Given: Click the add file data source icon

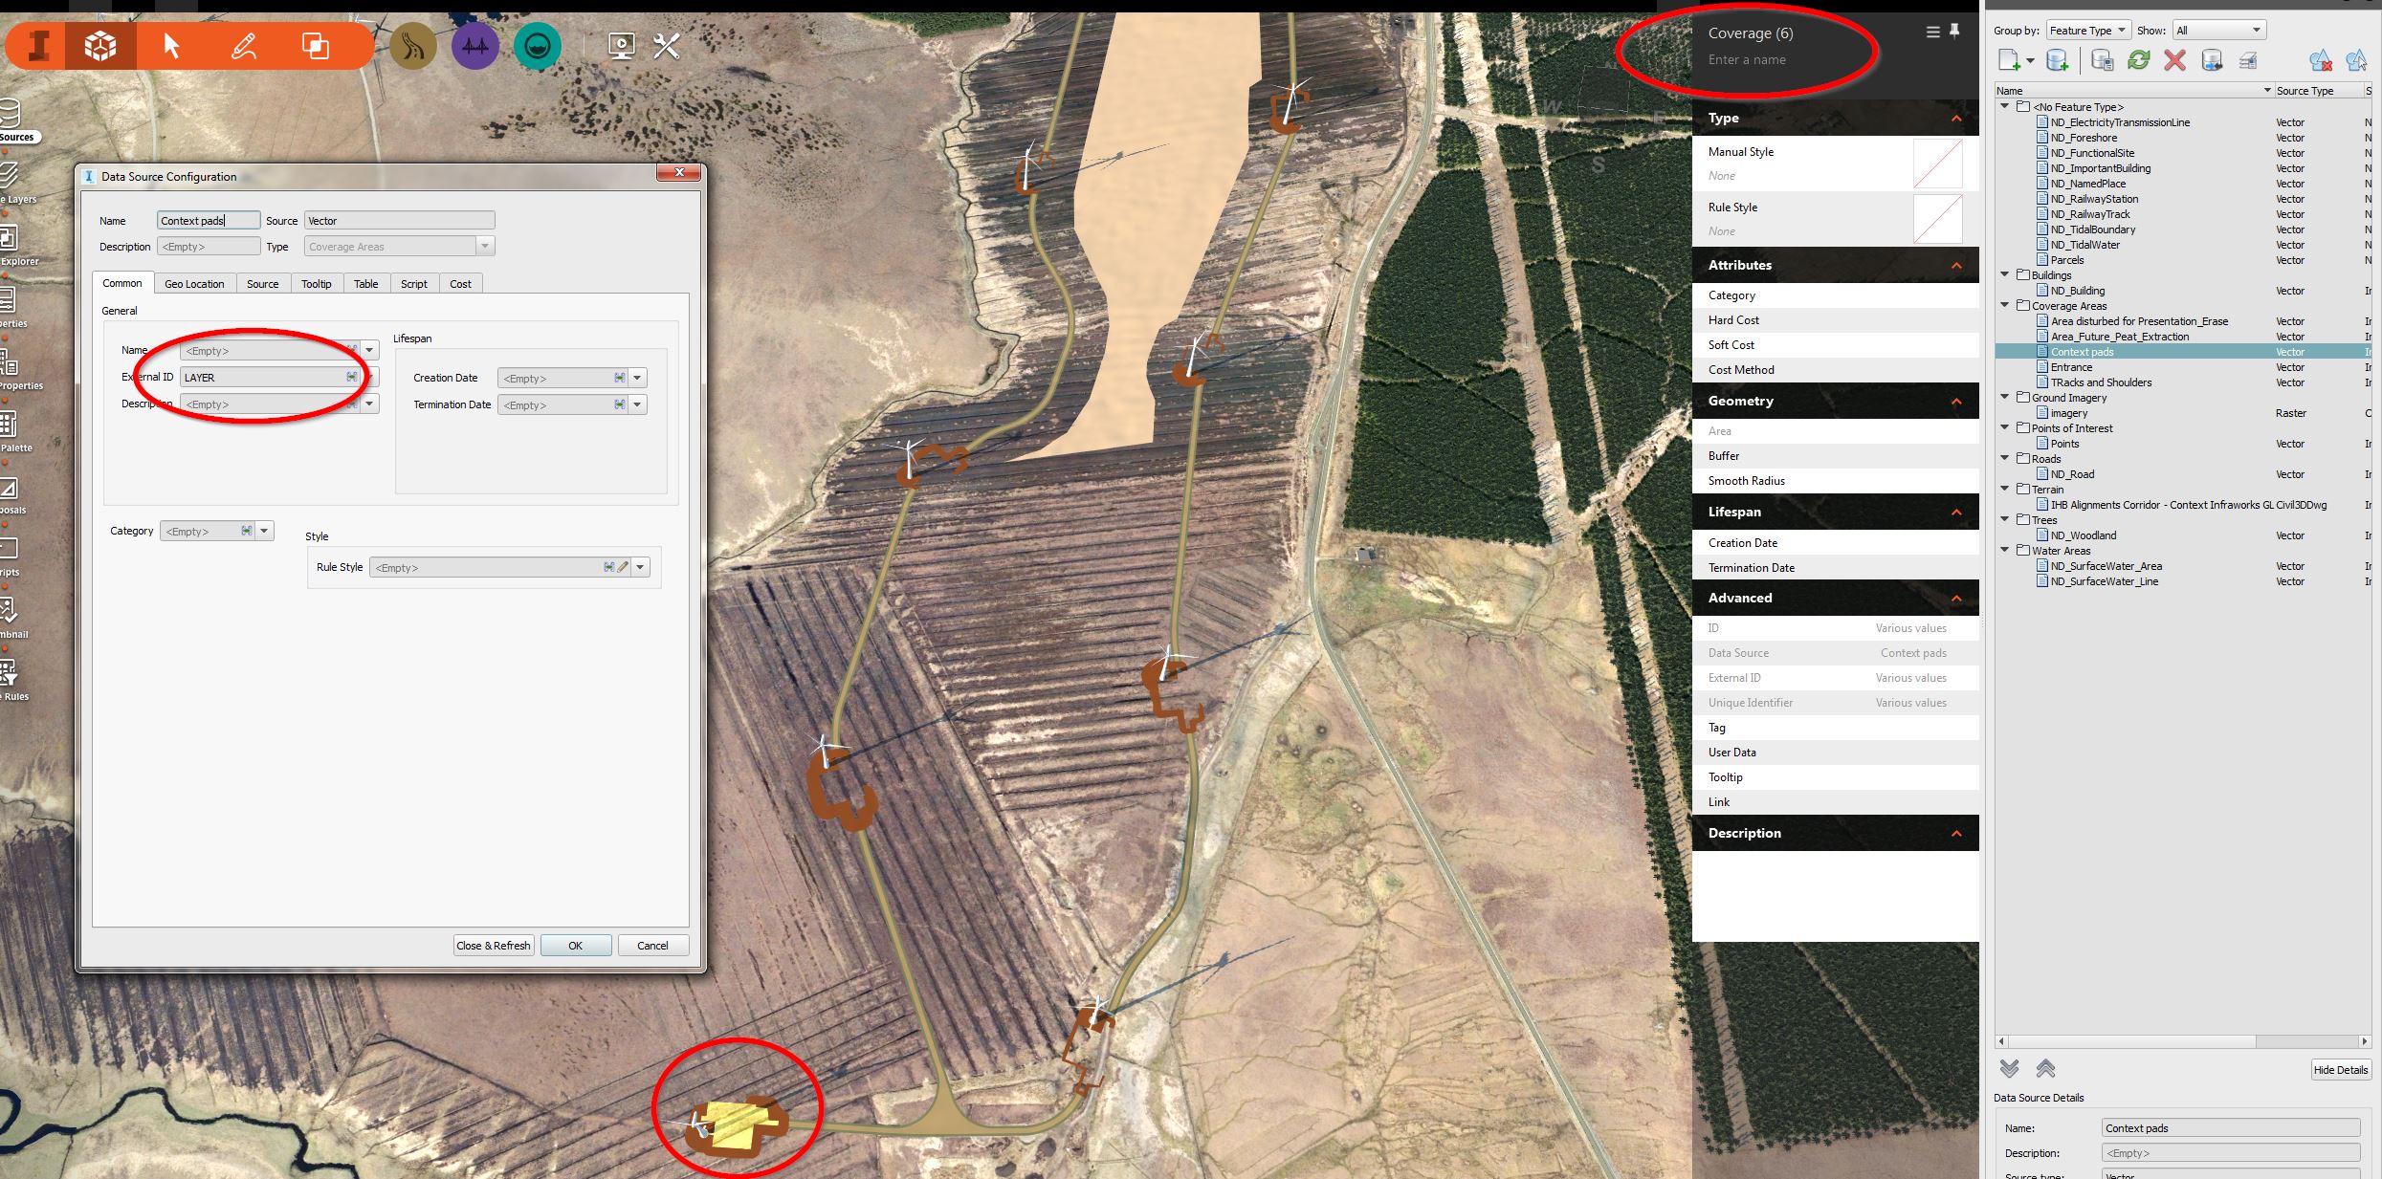Looking at the screenshot, I should pyautogui.click(x=2010, y=61).
